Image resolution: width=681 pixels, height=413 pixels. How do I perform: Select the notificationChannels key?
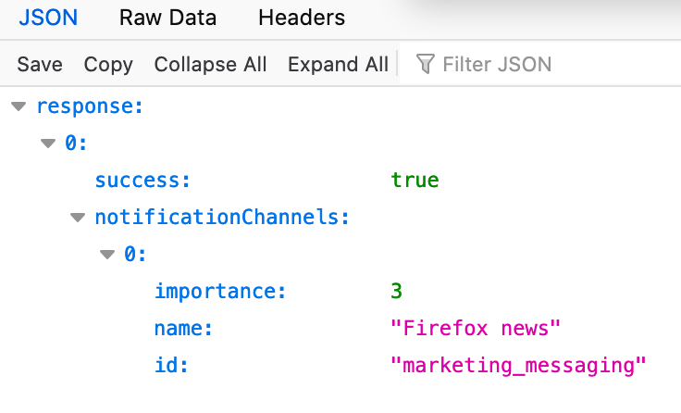point(222,217)
